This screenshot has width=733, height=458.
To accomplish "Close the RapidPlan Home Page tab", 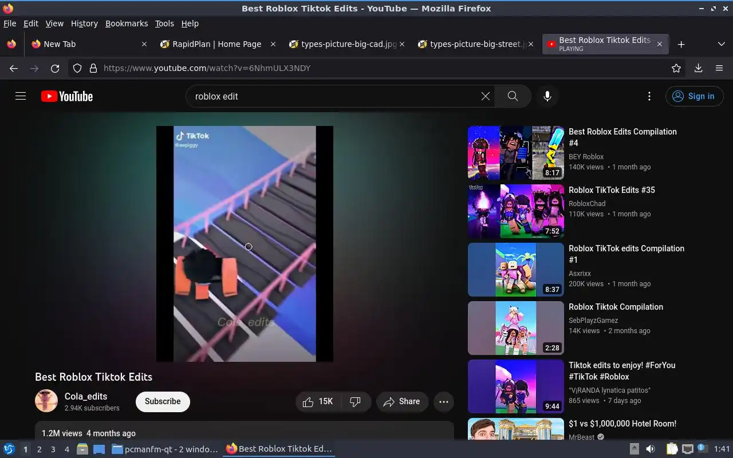I will (273, 44).
